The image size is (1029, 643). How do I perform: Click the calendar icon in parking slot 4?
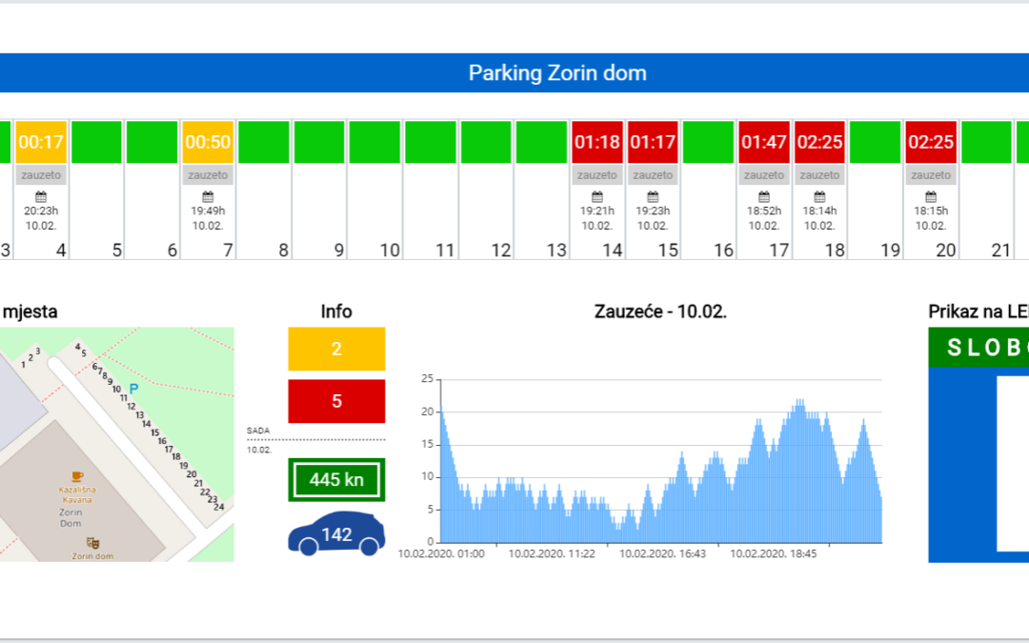[41, 196]
